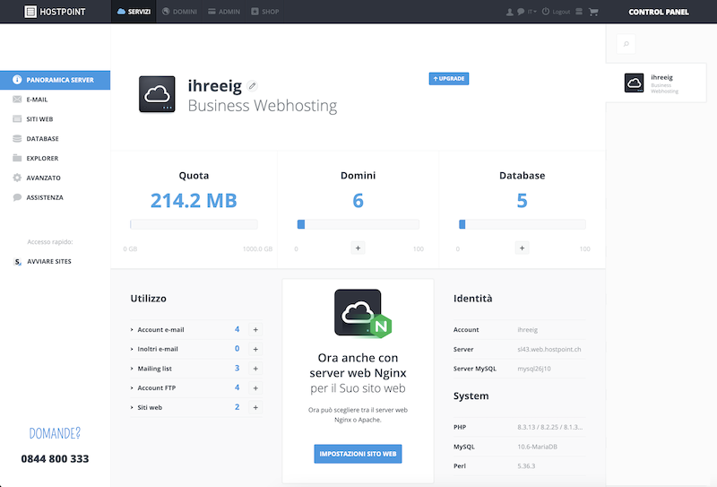Click the Perl version 5.36.3
Image resolution: width=717 pixels, height=487 pixels.
(x=526, y=466)
